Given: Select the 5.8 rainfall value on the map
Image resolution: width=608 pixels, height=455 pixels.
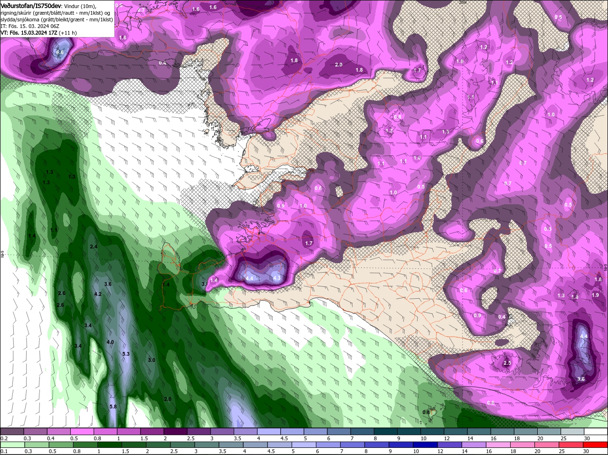Looking at the screenshot, I should click(113, 407).
